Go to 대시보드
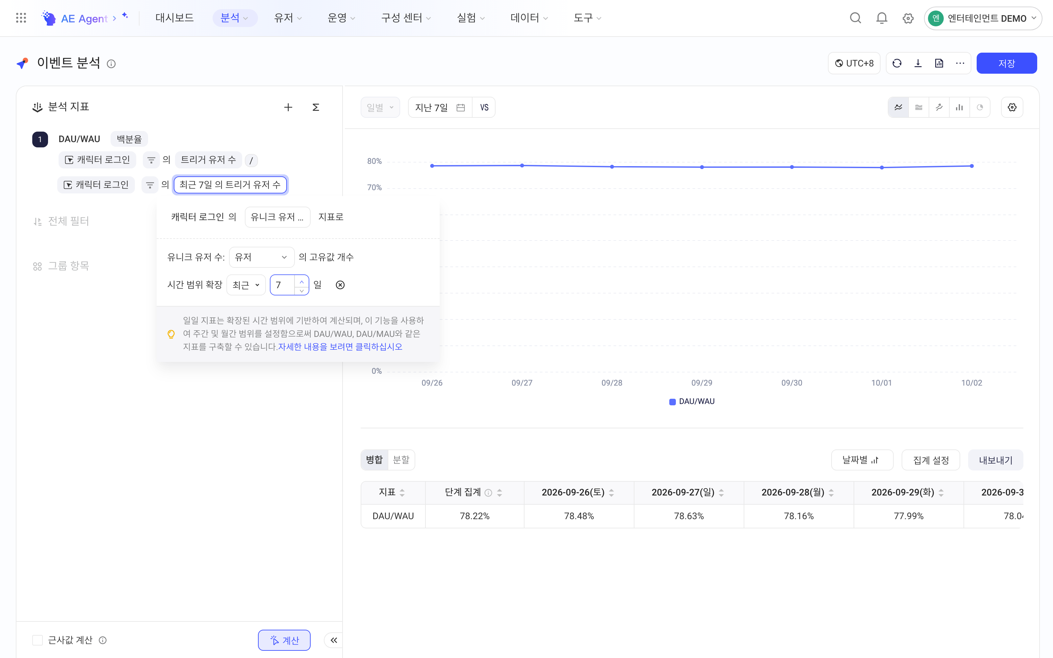 click(174, 18)
